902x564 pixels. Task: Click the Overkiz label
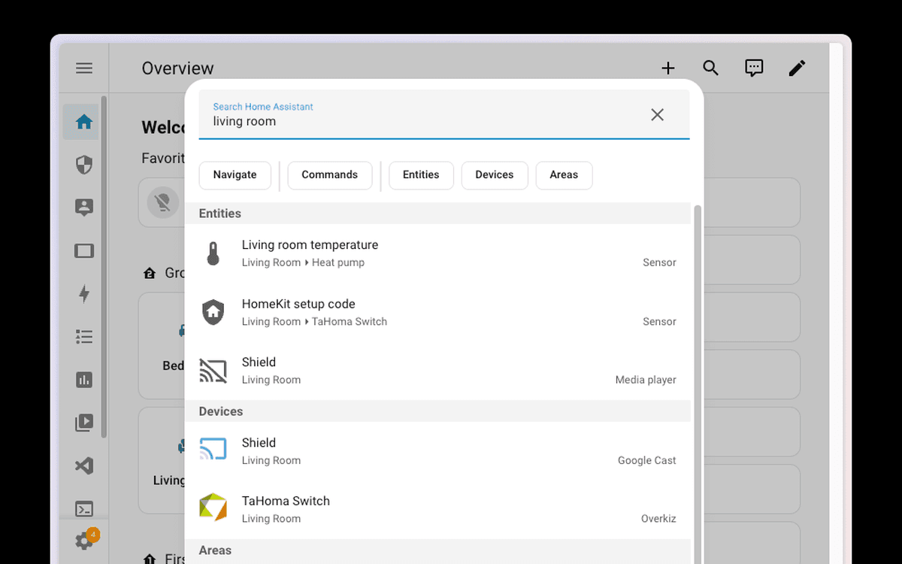coord(658,519)
